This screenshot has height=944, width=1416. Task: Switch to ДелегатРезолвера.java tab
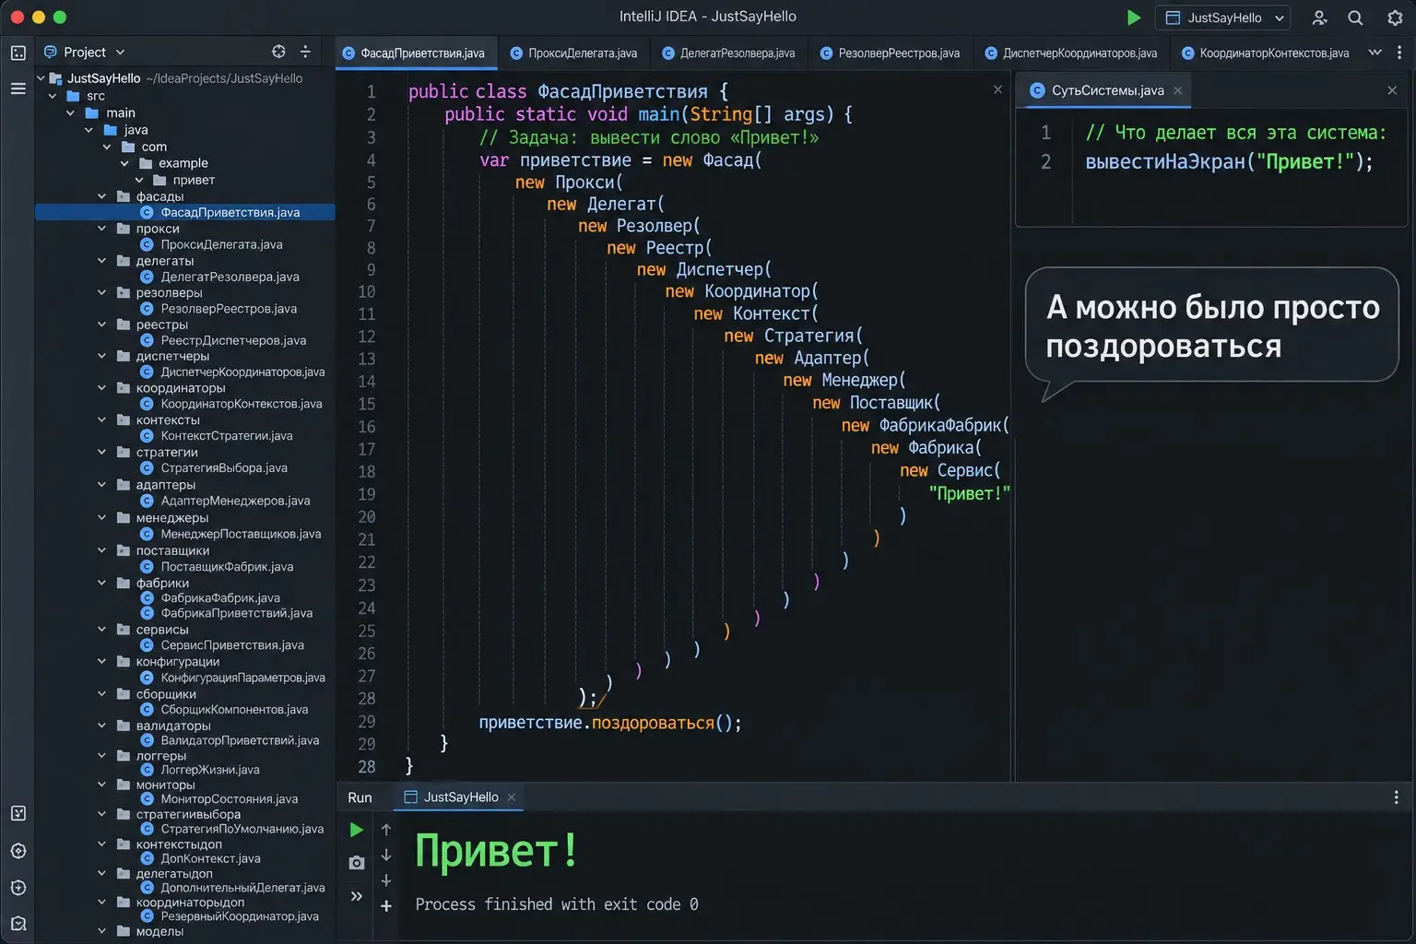[728, 53]
